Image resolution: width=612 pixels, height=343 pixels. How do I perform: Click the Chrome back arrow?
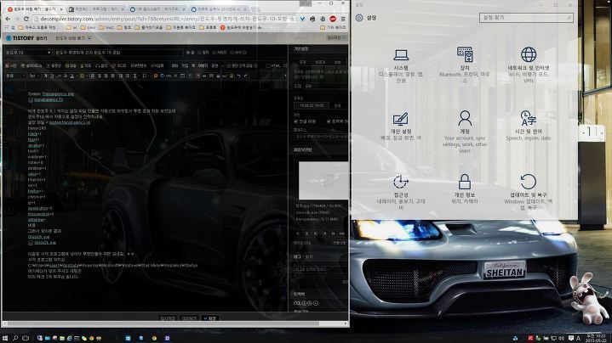8,19
